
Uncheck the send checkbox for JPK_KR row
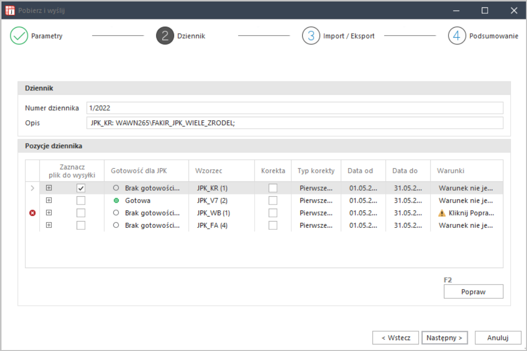pos(81,188)
